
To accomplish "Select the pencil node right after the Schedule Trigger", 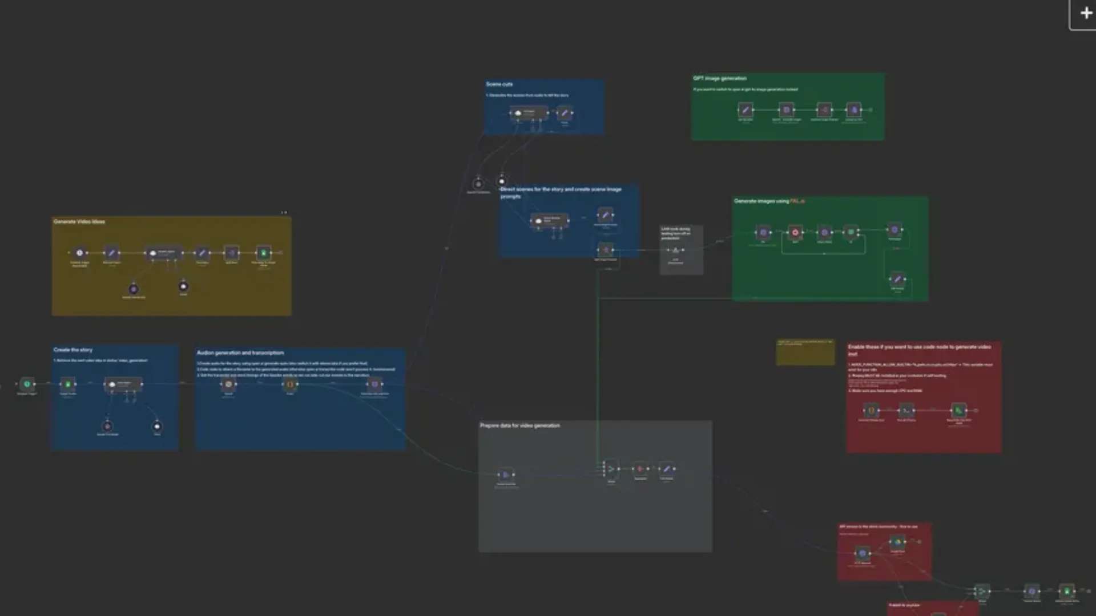I will [112, 253].
